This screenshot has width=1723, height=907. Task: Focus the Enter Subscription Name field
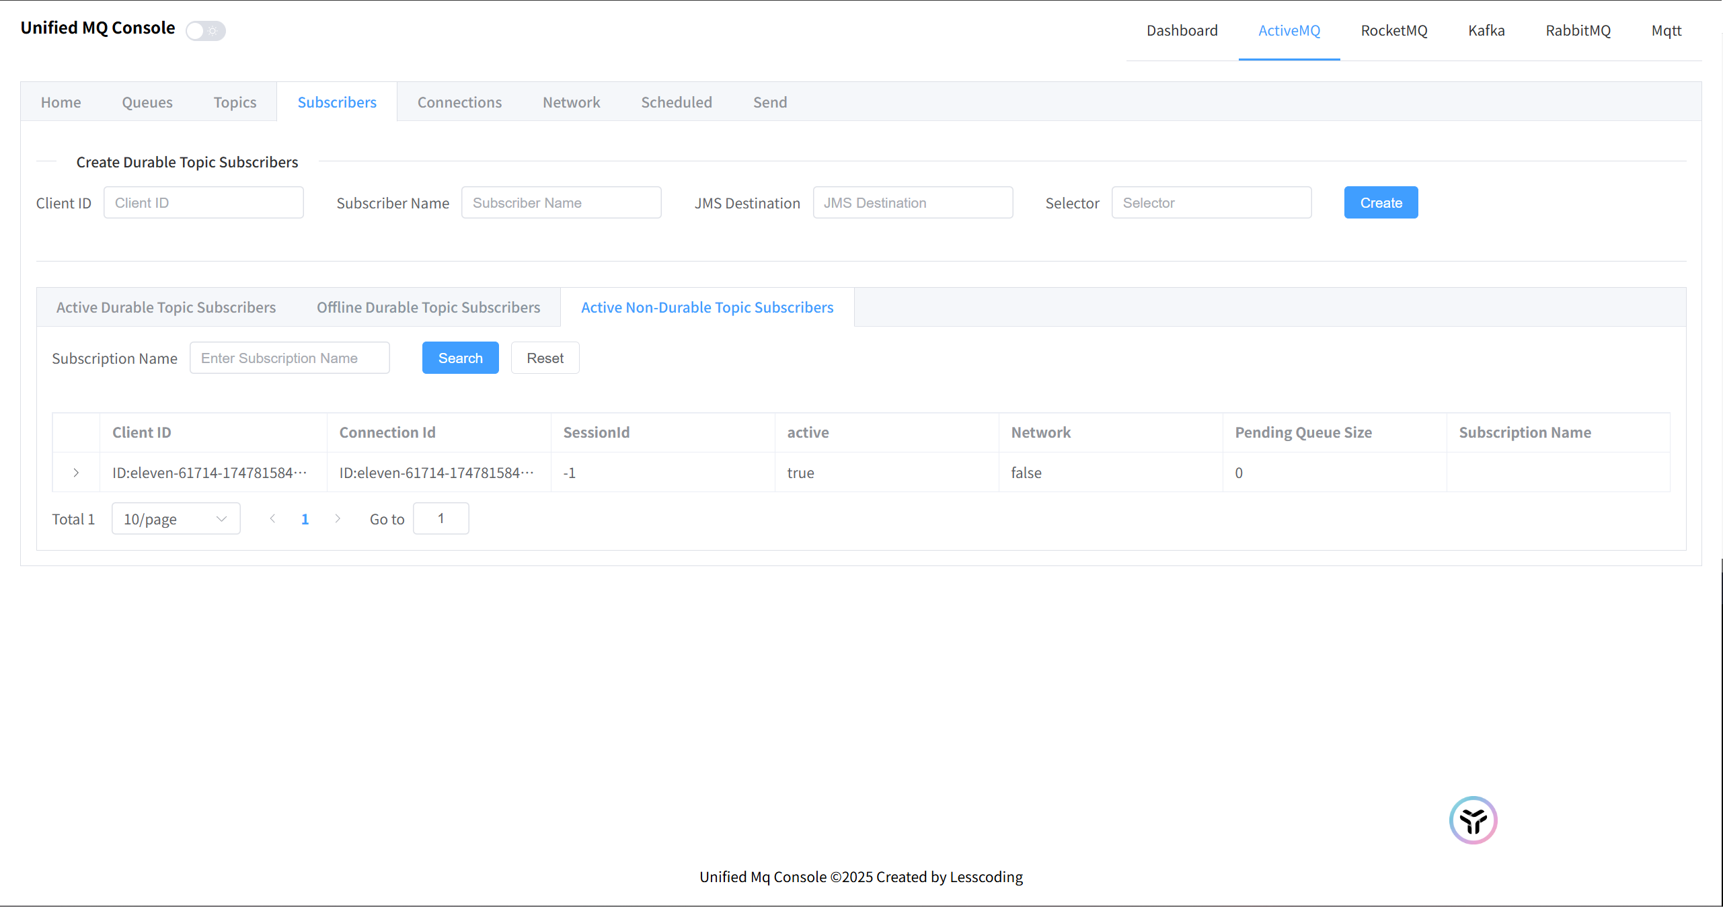290,358
